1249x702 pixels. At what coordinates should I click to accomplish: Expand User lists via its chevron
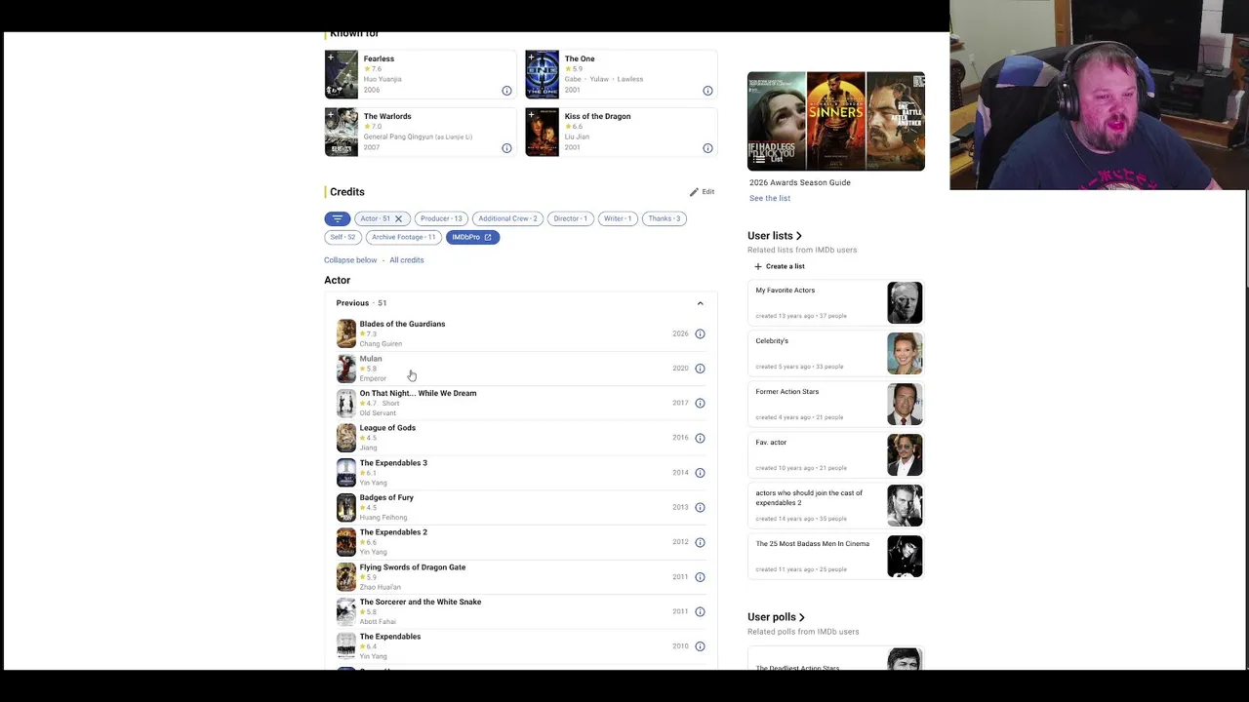[x=799, y=236]
